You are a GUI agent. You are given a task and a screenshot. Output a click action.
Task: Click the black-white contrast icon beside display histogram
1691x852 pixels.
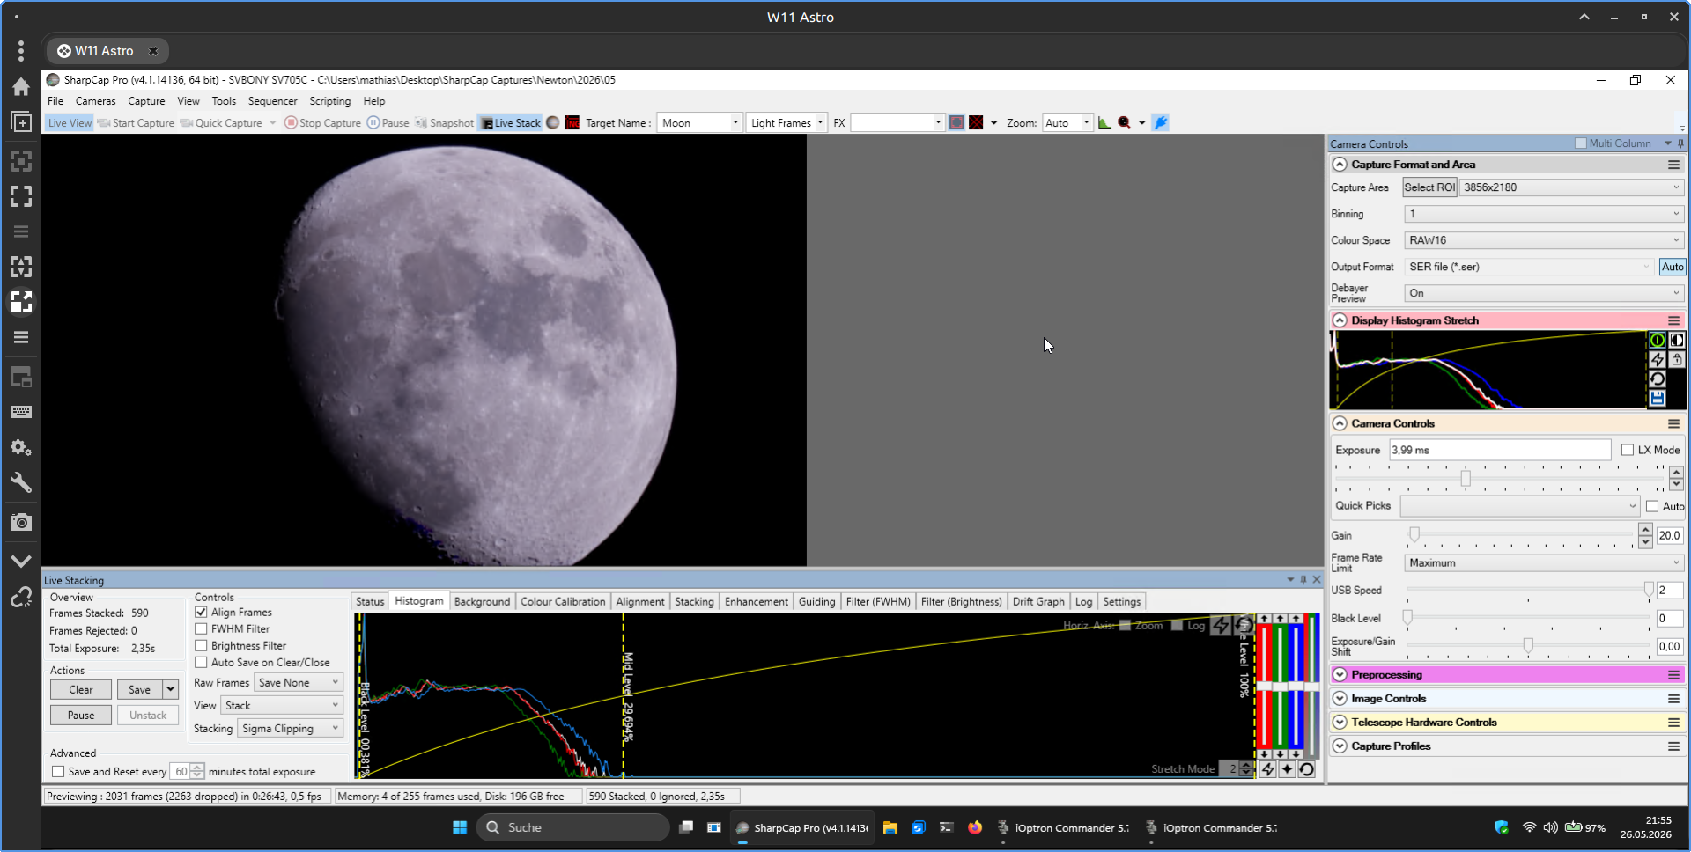click(1677, 341)
